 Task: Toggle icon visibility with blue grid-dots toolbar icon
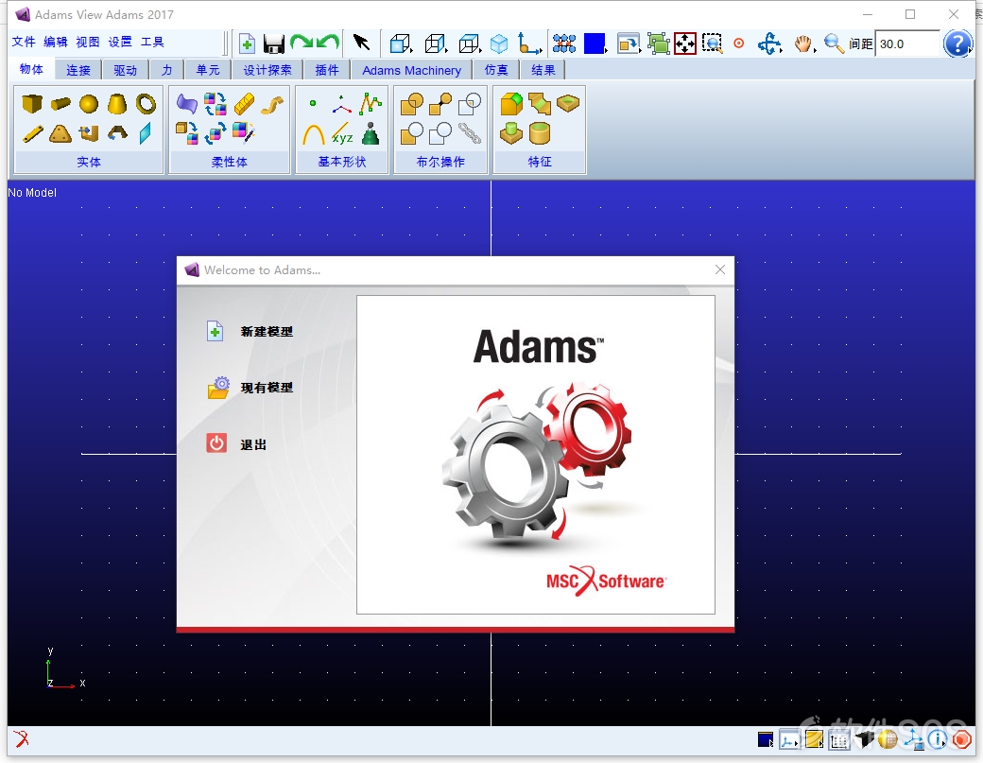point(564,43)
